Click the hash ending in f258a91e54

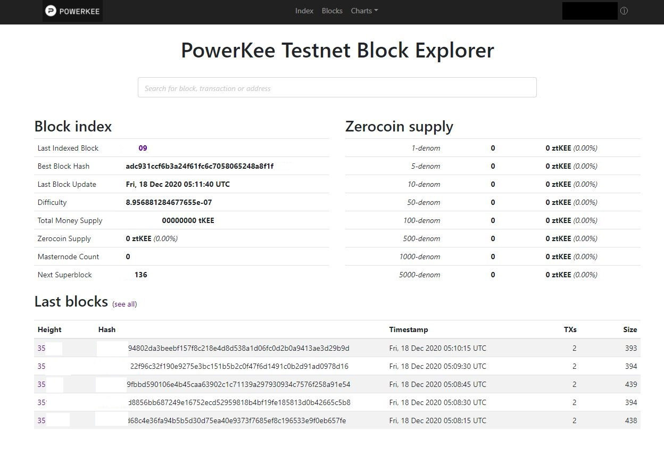coord(238,384)
